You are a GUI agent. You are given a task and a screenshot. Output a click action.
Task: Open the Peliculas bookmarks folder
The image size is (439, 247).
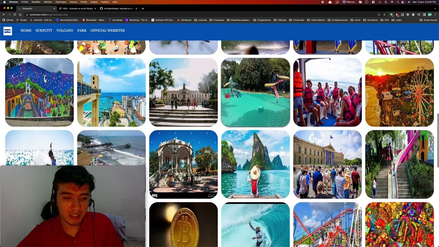coord(280,20)
